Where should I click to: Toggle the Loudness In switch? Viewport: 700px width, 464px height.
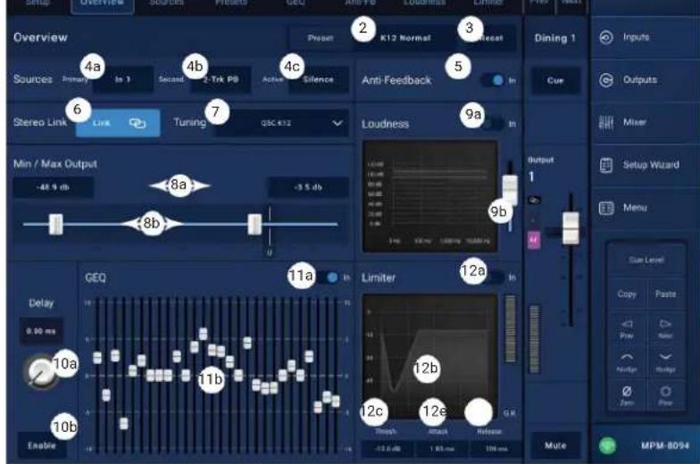(x=493, y=123)
